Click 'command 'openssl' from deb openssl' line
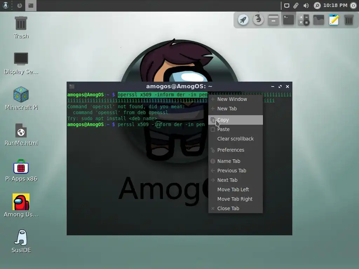The height and width of the screenshot is (269, 359). click(121, 112)
